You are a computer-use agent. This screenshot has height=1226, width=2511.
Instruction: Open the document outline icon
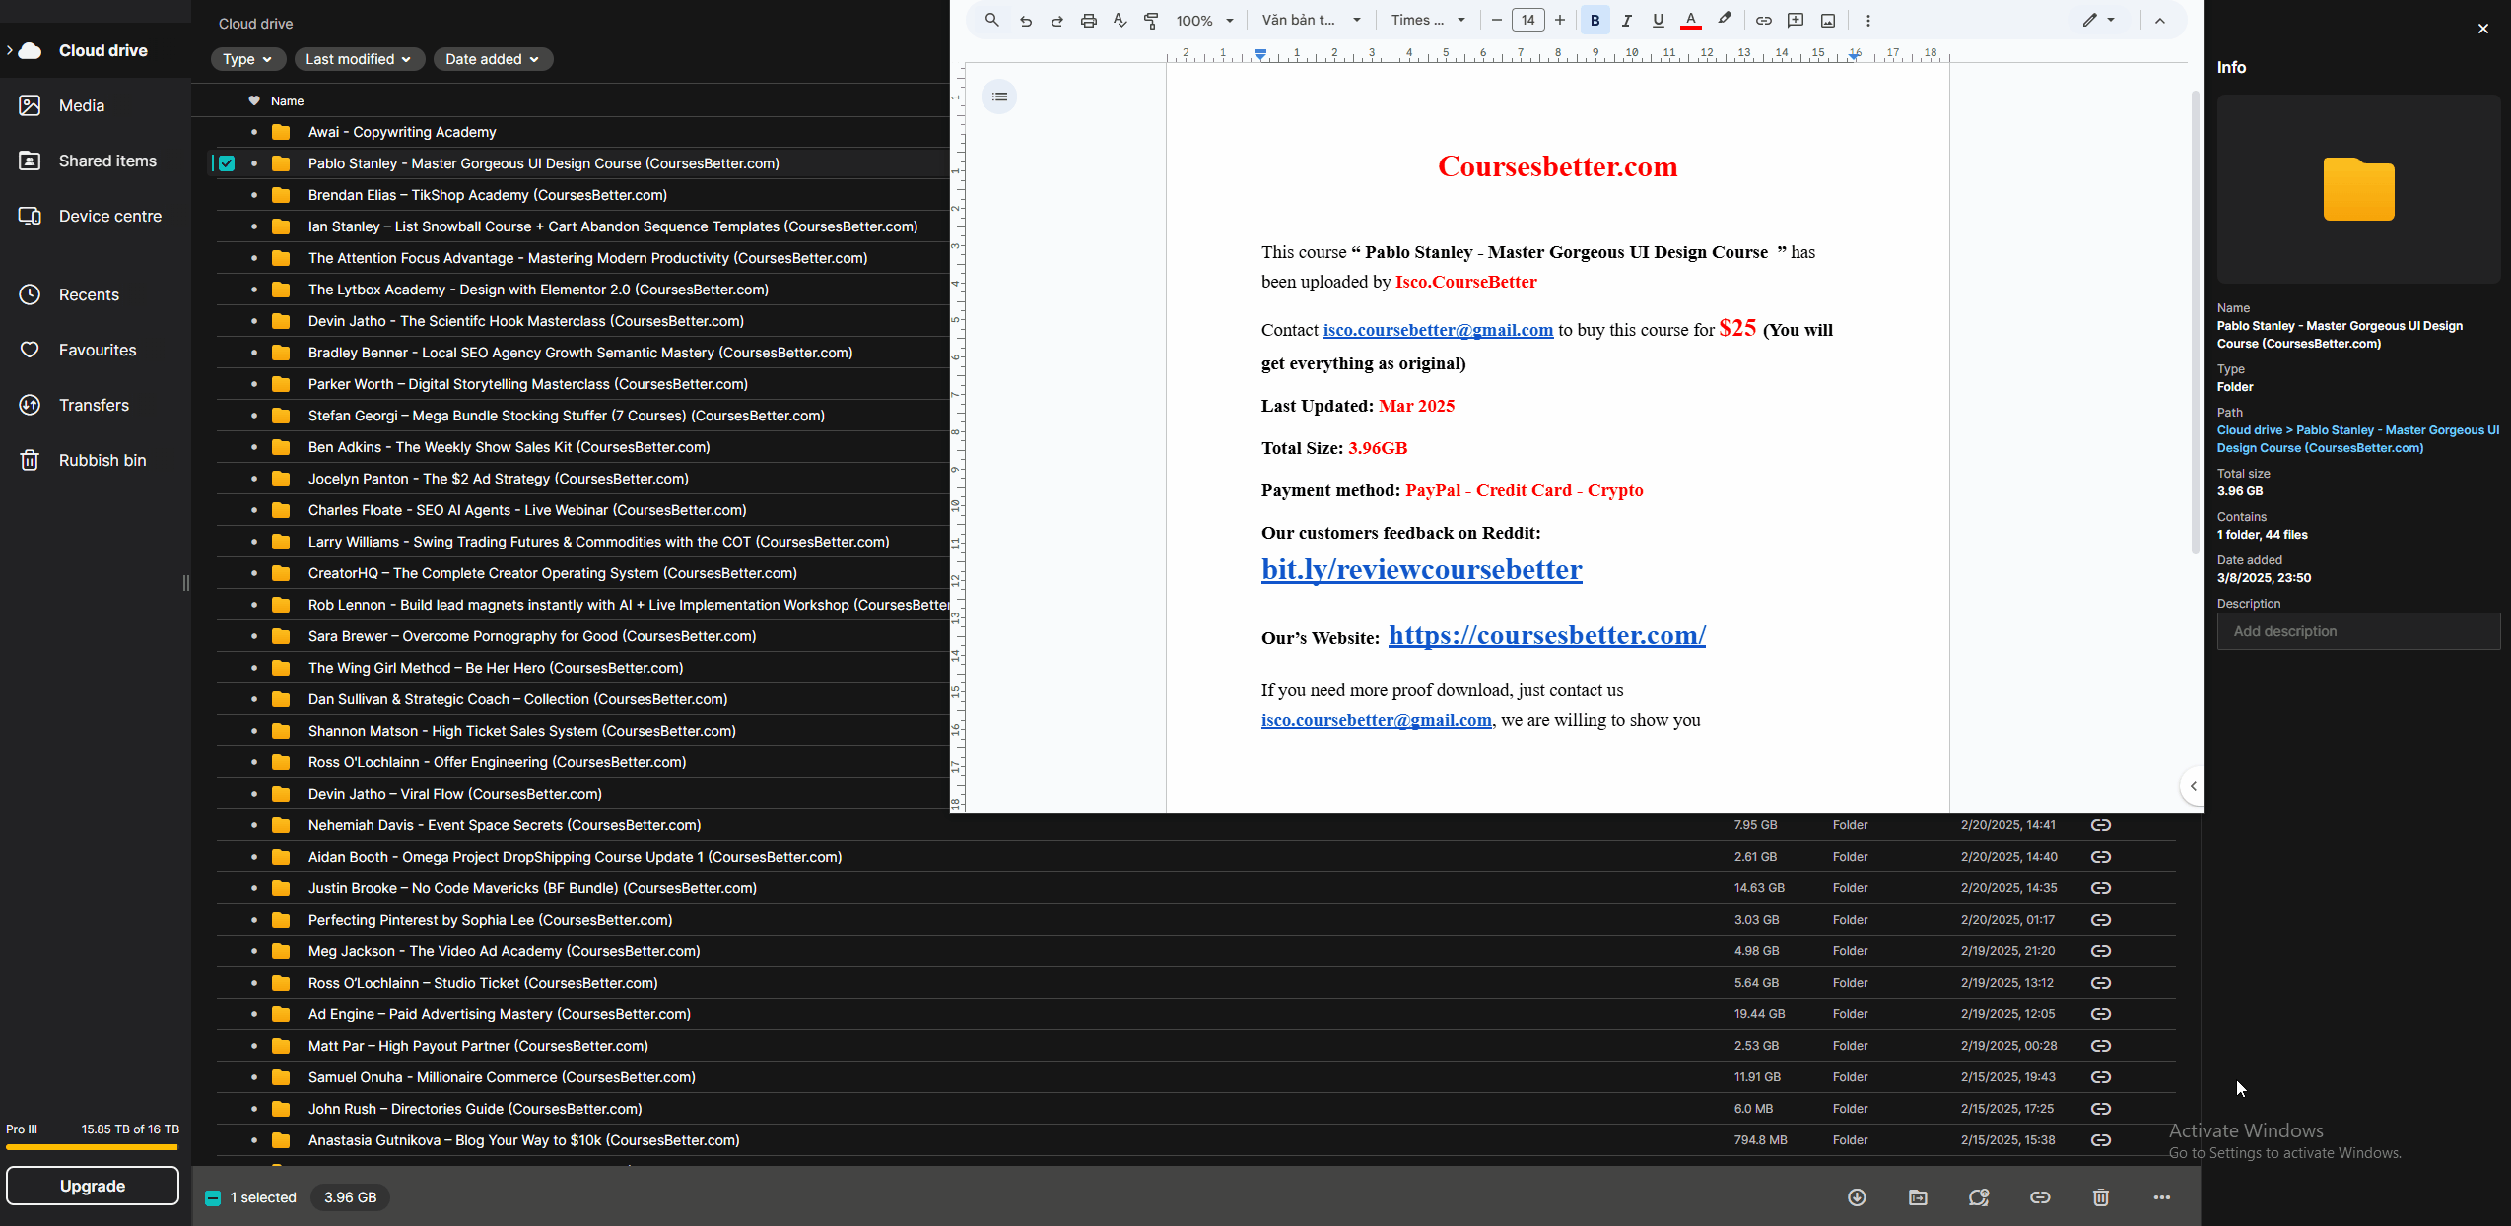click(x=999, y=97)
